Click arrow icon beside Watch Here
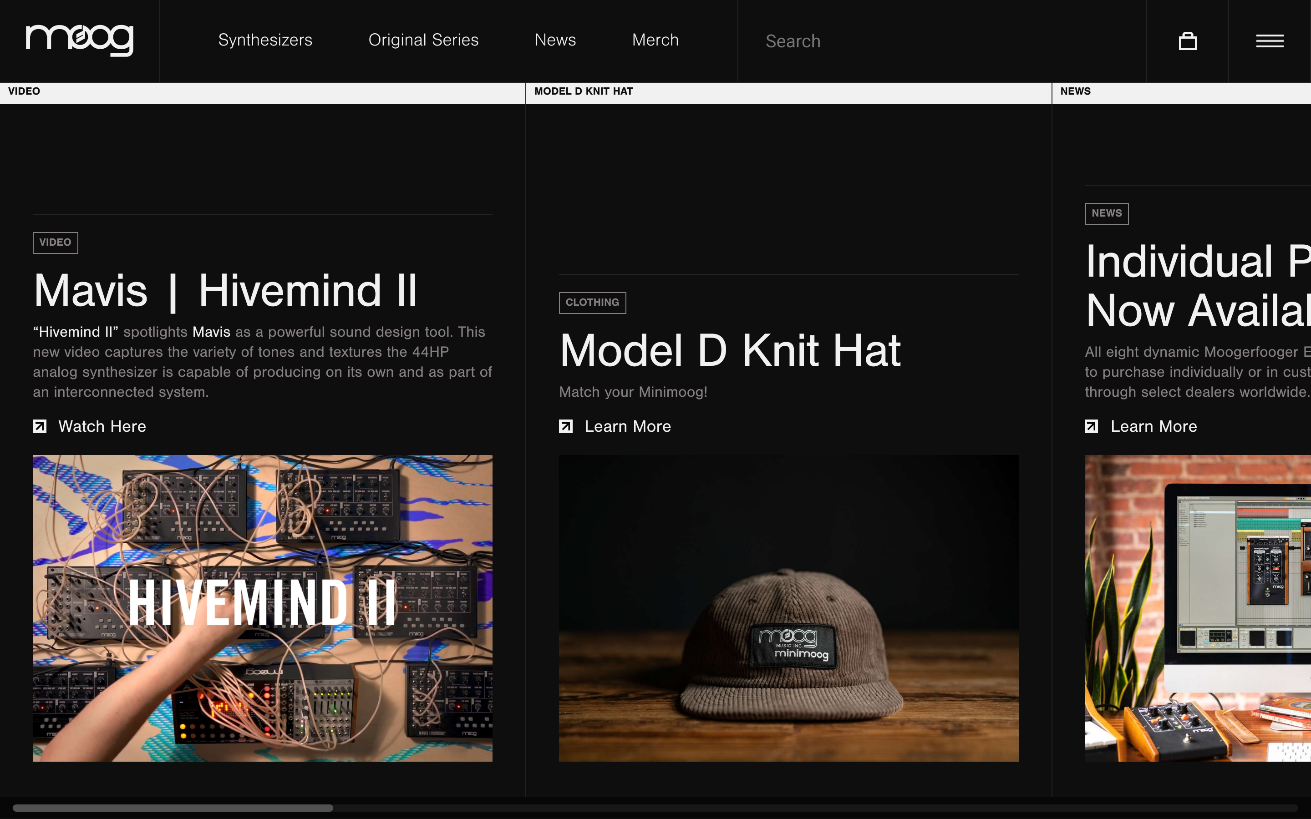Screen dimensions: 1311x819 pyautogui.click(x=40, y=427)
